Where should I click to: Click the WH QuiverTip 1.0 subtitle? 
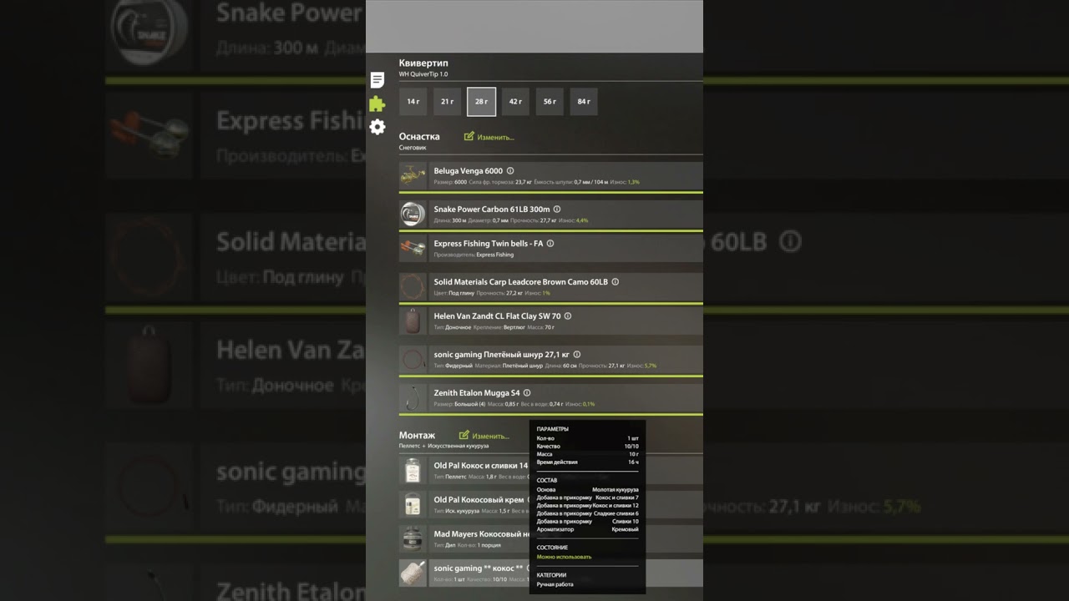[423, 74]
